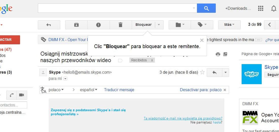Click the blue search magnifier button
The height and width of the screenshot is (132, 279).
point(206,8)
